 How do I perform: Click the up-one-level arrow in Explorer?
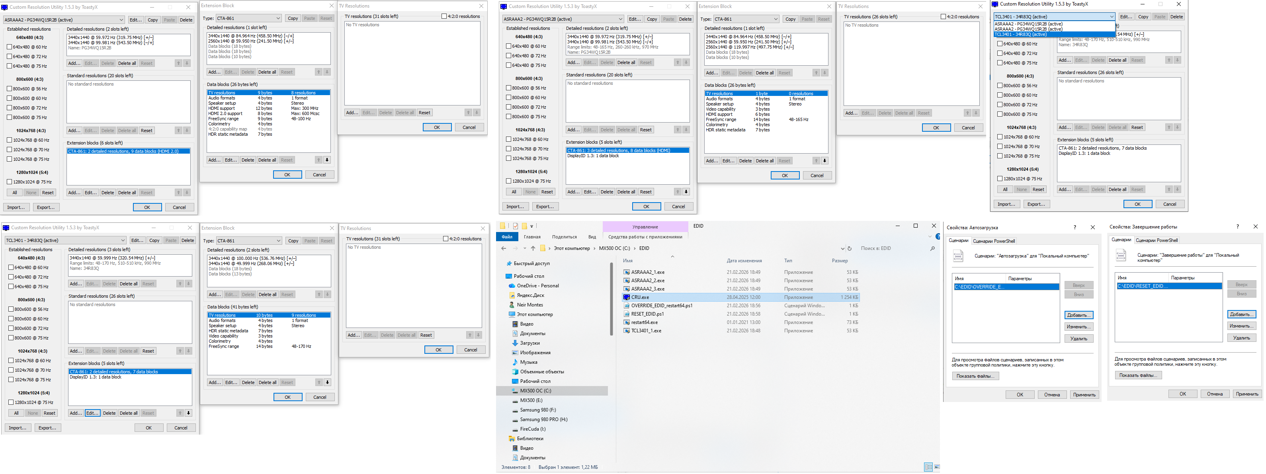(533, 249)
